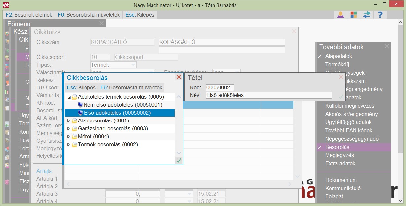This screenshot has width=406, height=206.
Task: Select Alapbesorolás (0001) folder label
Action: (103, 120)
